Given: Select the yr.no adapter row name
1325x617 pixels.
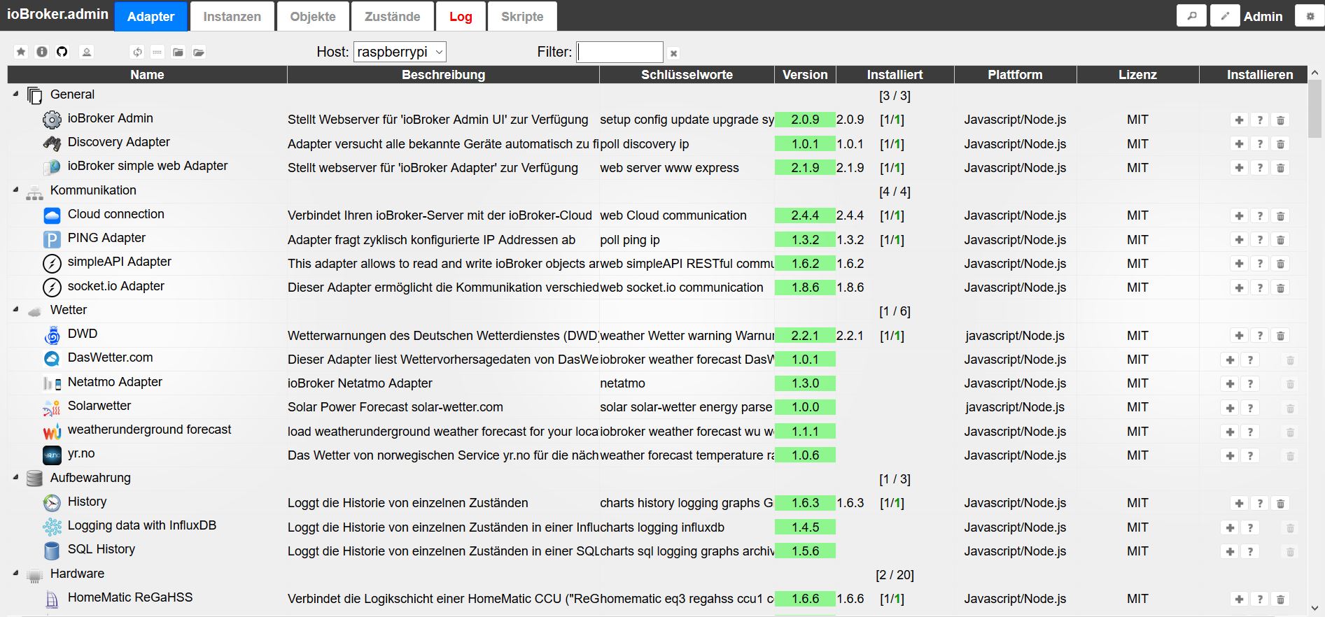Looking at the screenshot, I should [x=81, y=453].
